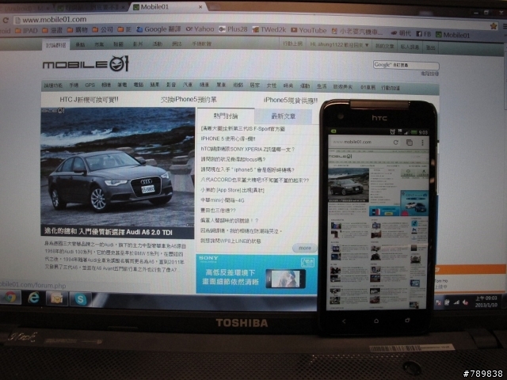This screenshot has width=507, height=380.
Task: Click the Google site search field
Action: coord(406,65)
